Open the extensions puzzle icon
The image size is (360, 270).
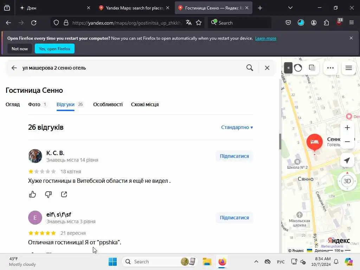(x=326, y=23)
